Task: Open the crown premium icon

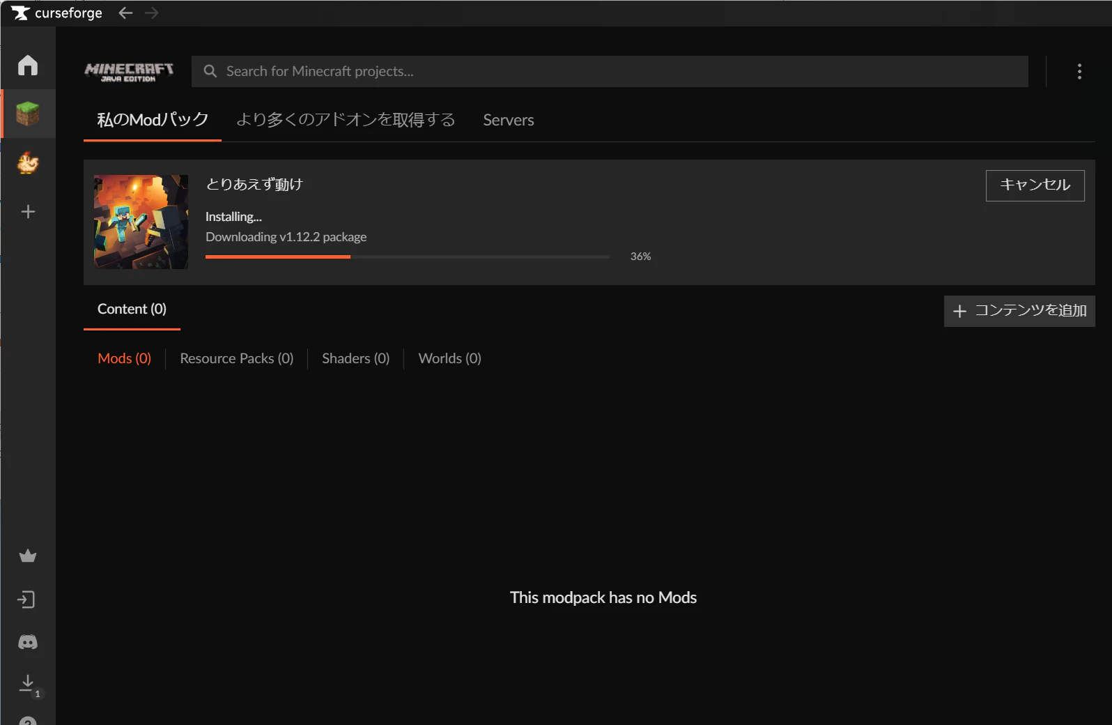Action: tap(28, 556)
